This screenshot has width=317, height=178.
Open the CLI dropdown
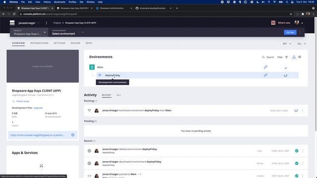tap(302, 44)
